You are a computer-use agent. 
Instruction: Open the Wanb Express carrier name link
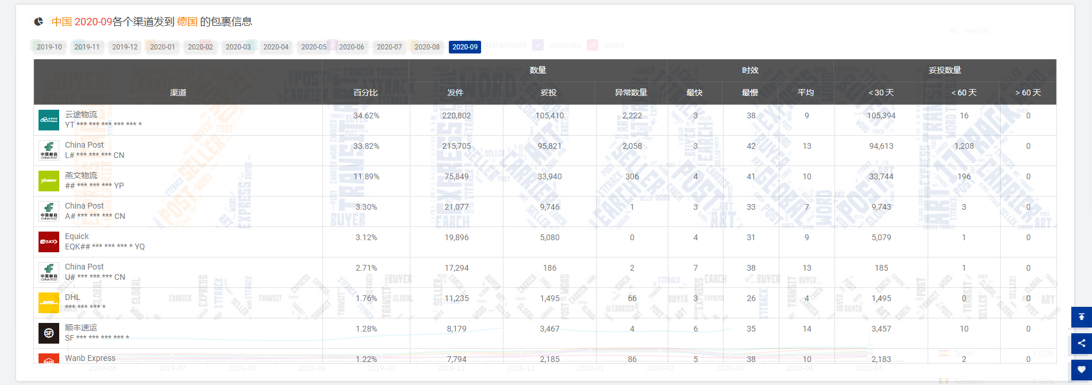90,358
